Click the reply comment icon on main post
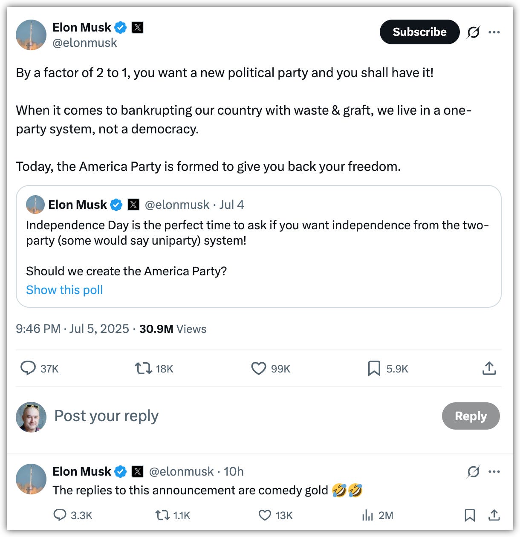Image resolution: width=520 pixels, height=537 pixels. 28,368
